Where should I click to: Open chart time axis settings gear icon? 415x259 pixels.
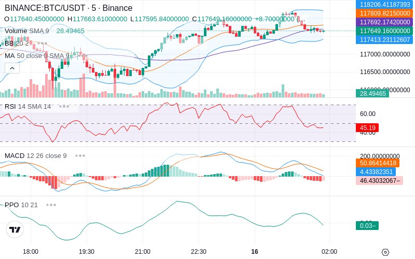[x=385, y=252]
